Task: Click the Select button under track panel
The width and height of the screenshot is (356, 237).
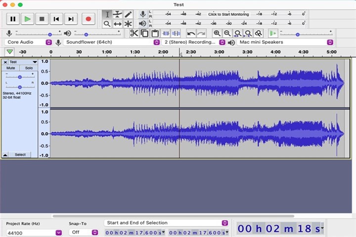Action: pyautogui.click(x=20, y=155)
